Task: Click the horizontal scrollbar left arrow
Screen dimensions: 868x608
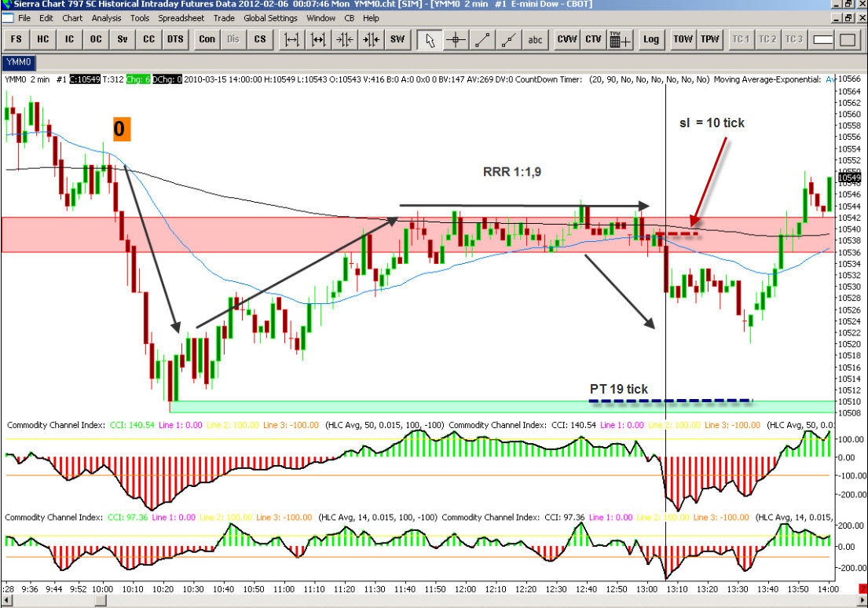Action: (7, 600)
